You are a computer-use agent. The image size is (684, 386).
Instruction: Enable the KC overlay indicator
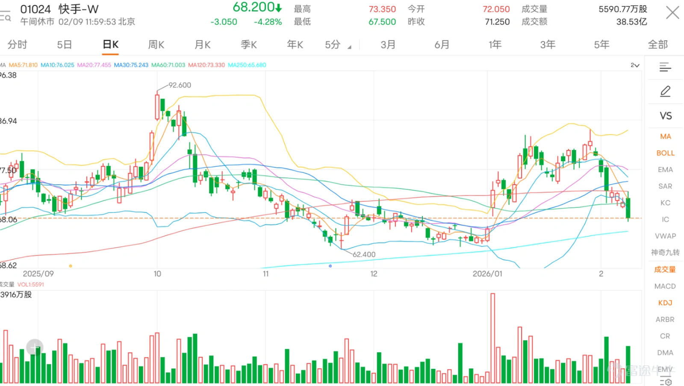pos(666,203)
